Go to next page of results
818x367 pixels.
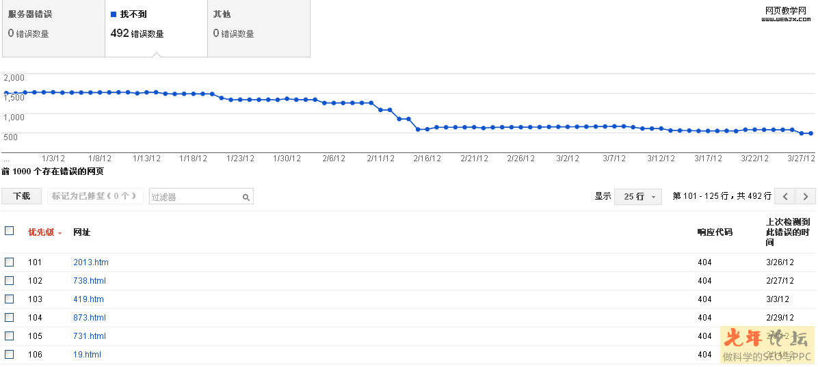click(x=806, y=196)
